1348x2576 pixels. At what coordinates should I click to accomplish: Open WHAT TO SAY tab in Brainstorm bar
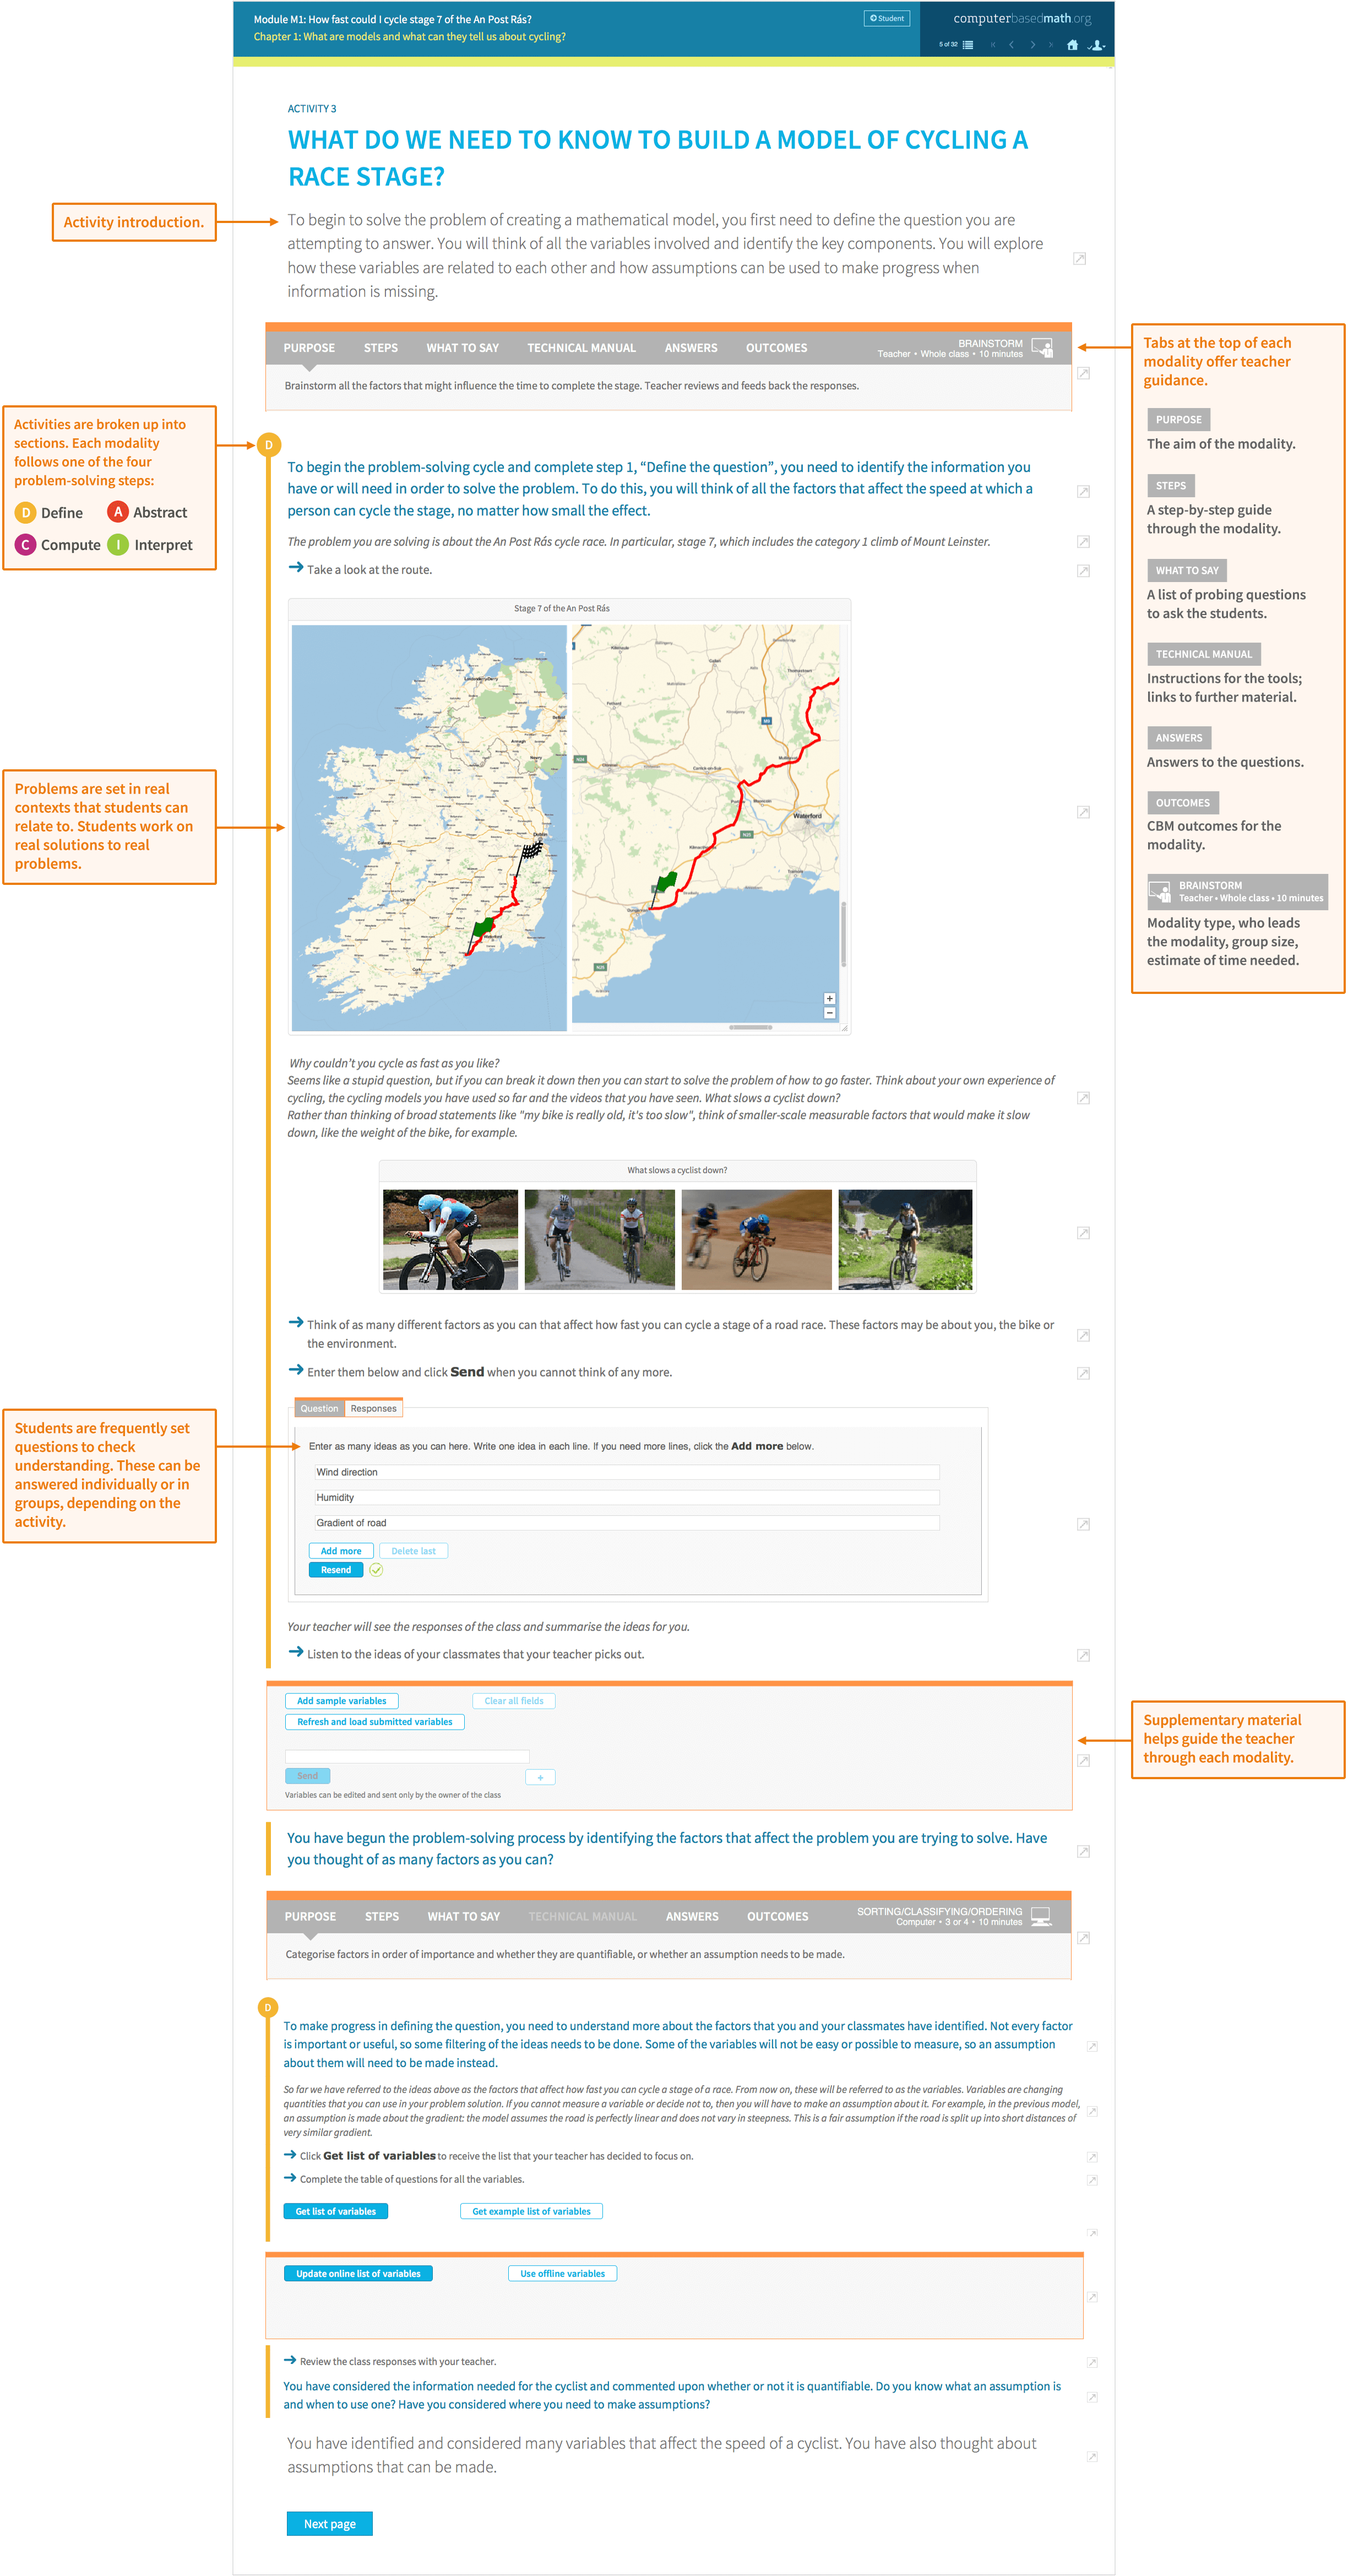tap(462, 348)
